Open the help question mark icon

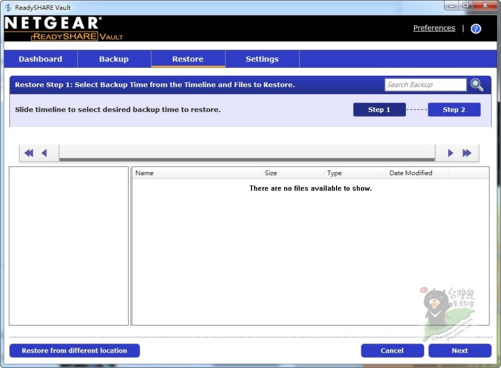(x=476, y=29)
